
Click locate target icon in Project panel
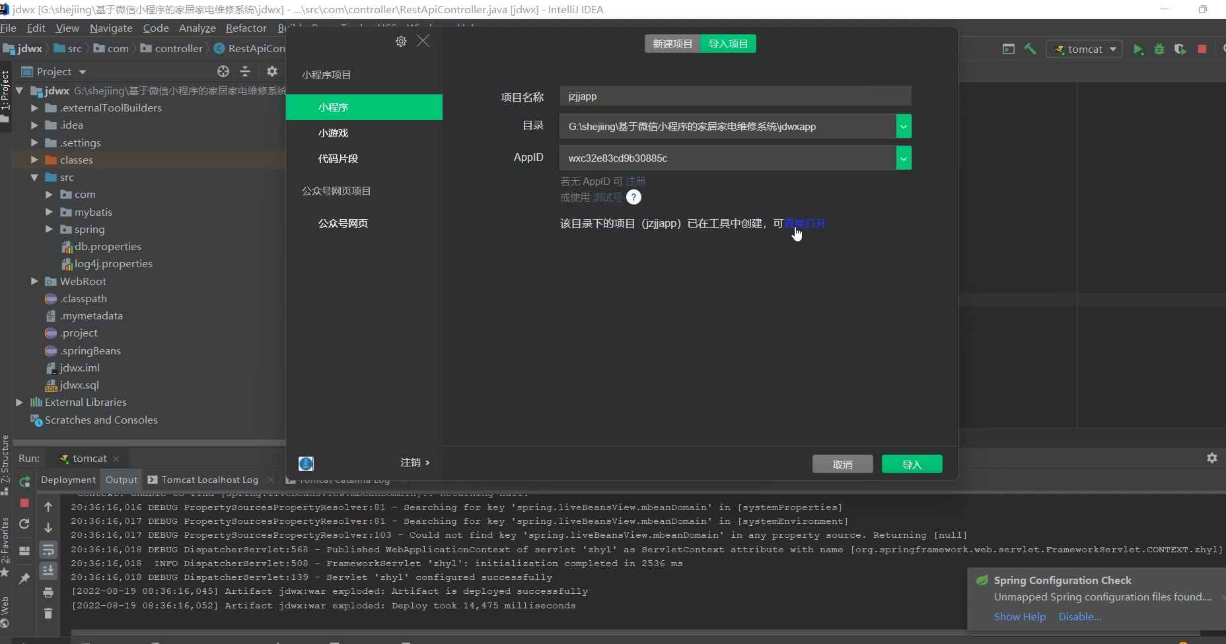coord(223,71)
